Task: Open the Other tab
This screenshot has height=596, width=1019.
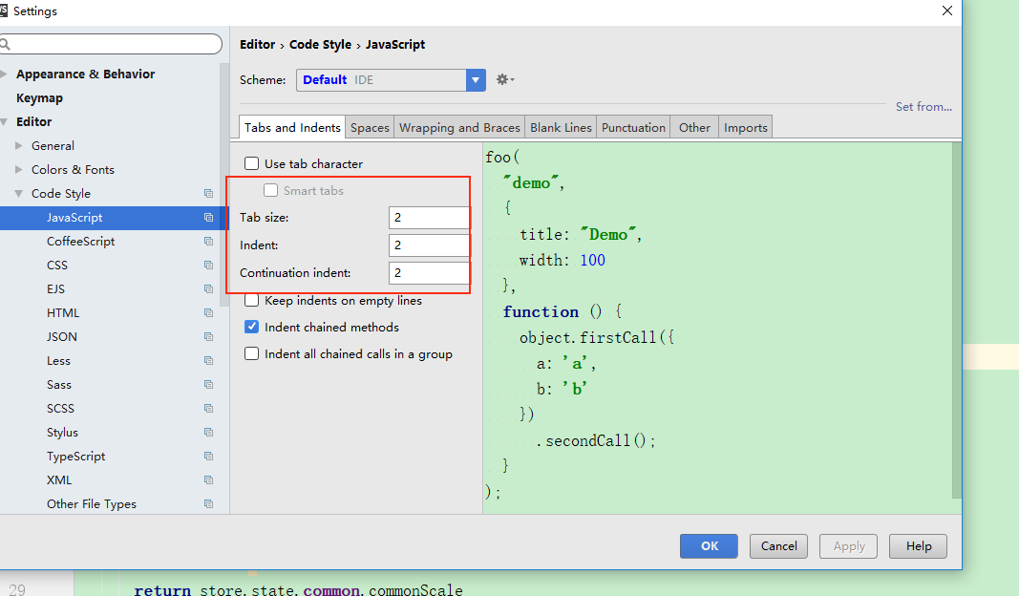Action: tap(694, 127)
